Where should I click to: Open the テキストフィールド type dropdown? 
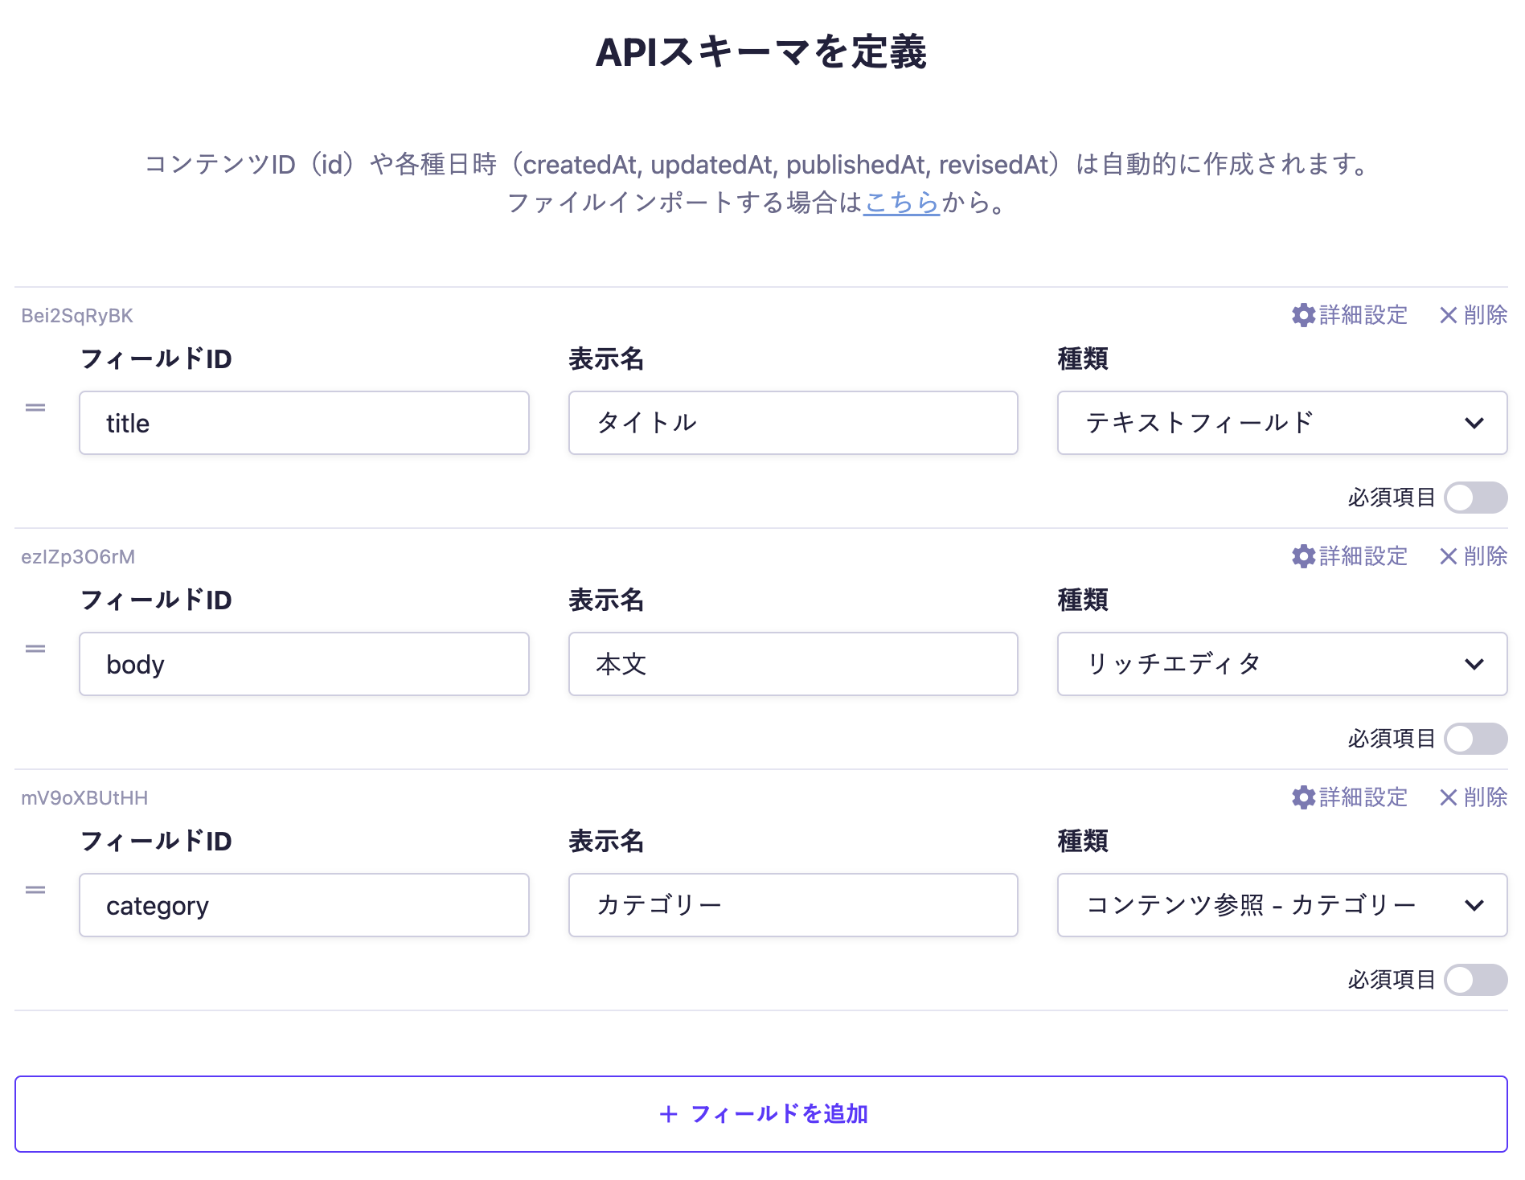point(1281,423)
